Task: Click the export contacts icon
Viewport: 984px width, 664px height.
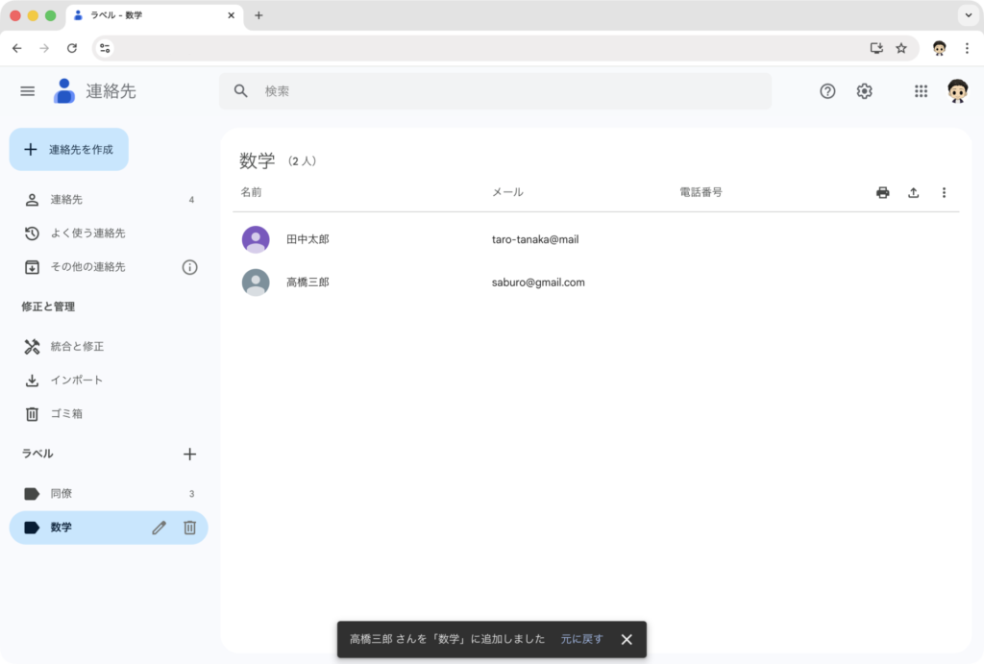Action: coord(913,192)
